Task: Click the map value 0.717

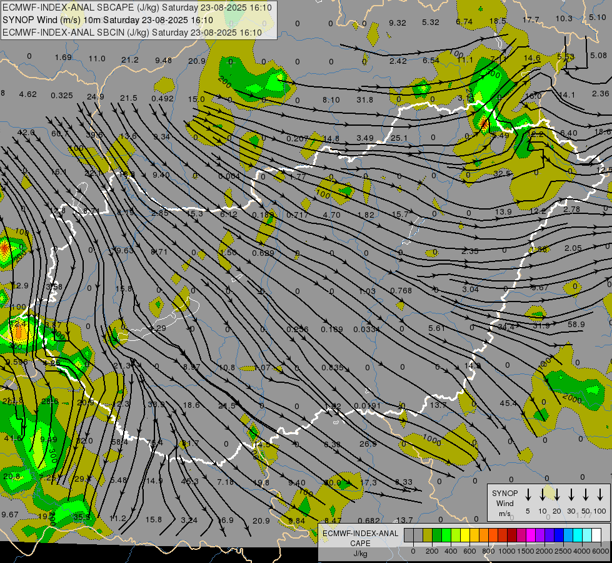Action: click(298, 215)
